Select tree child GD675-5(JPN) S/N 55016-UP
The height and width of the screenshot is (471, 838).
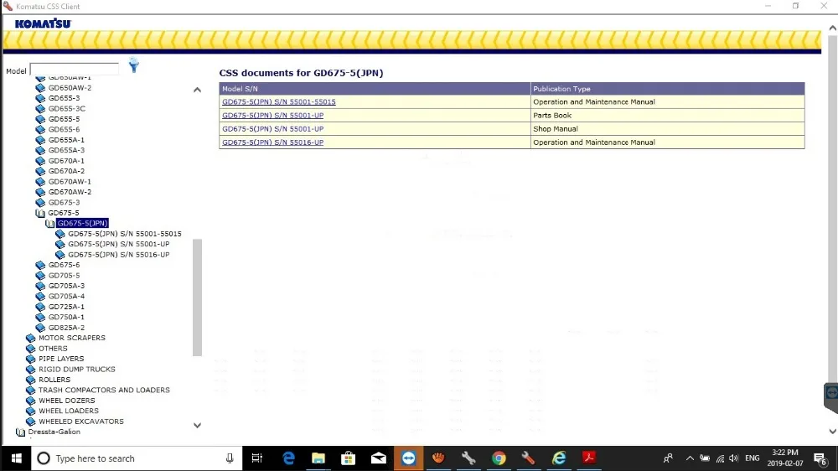pos(119,255)
